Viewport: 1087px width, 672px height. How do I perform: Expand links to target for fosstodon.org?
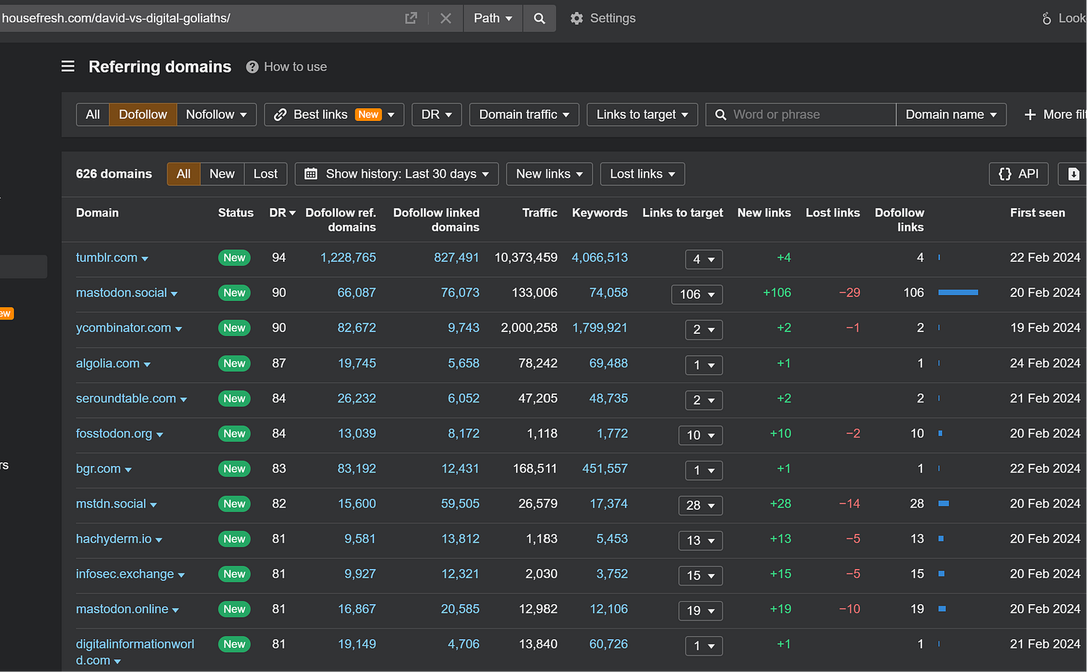700,435
